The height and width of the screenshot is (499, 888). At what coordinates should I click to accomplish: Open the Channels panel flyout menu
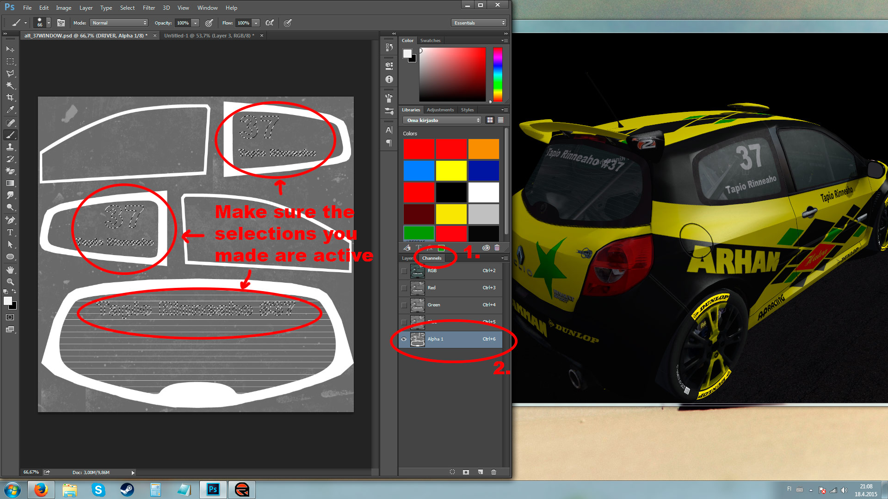505,258
